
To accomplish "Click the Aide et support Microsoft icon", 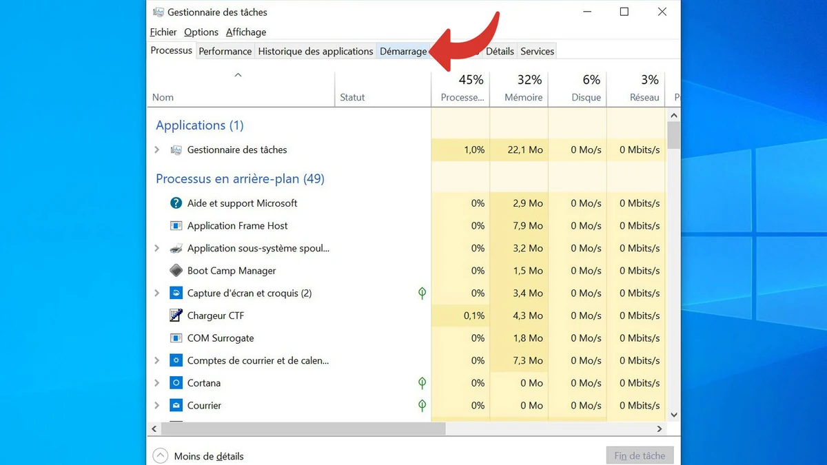I will coord(176,203).
